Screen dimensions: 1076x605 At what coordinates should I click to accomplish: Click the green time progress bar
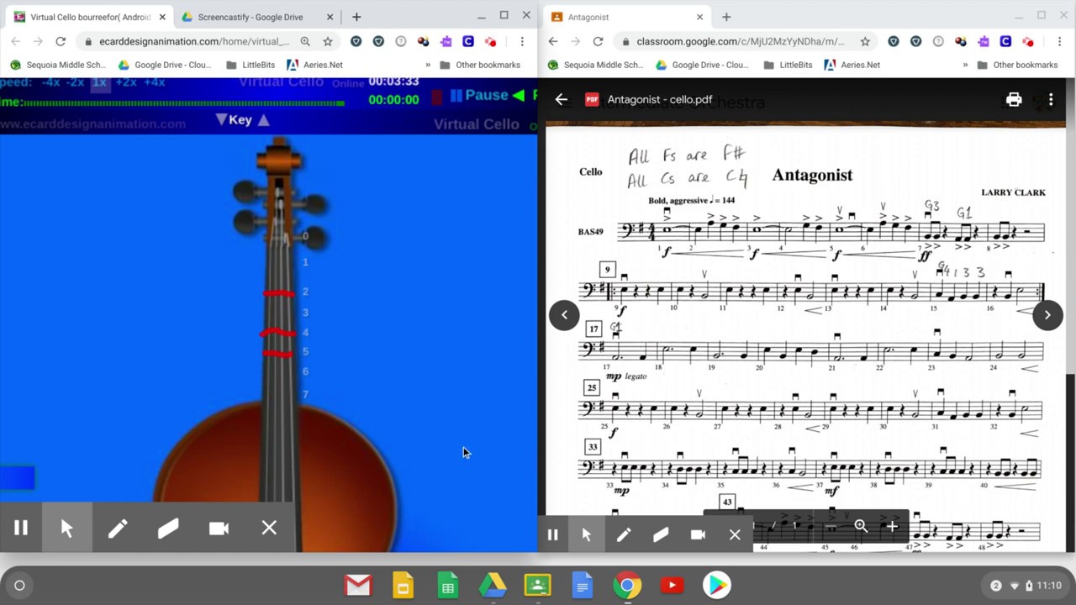(183, 103)
